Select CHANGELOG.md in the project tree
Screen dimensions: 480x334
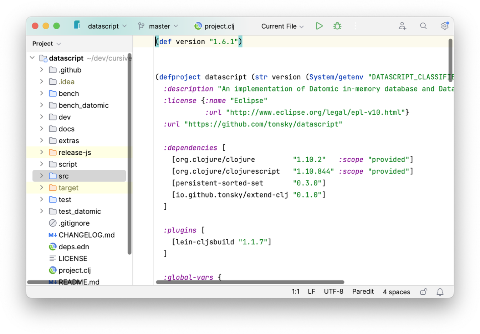[x=87, y=235]
